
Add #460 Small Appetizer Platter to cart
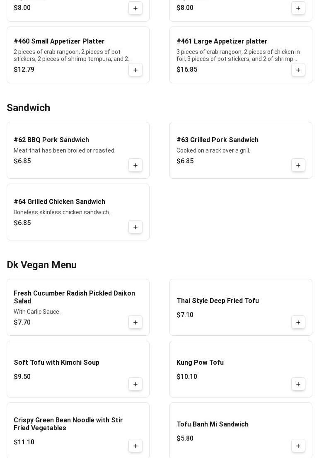pyautogui.click(x=135, y=70)
